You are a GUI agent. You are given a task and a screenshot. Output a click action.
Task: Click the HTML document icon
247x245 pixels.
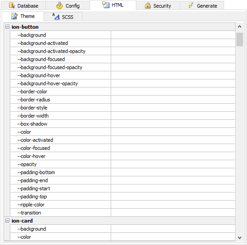click(106, 5)
